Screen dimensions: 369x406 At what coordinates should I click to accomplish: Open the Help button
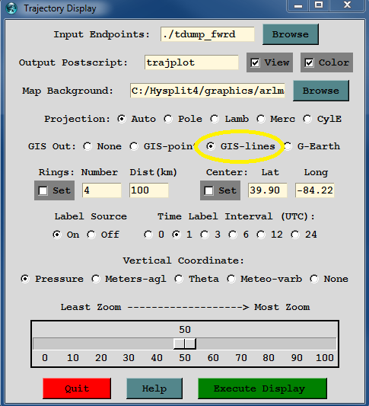pos(154,388)
